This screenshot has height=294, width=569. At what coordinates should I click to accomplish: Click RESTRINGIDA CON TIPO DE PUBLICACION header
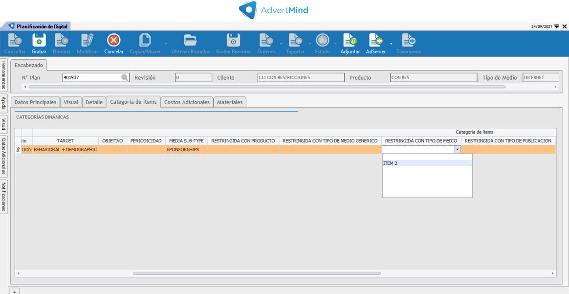click(x=508, y=140)
